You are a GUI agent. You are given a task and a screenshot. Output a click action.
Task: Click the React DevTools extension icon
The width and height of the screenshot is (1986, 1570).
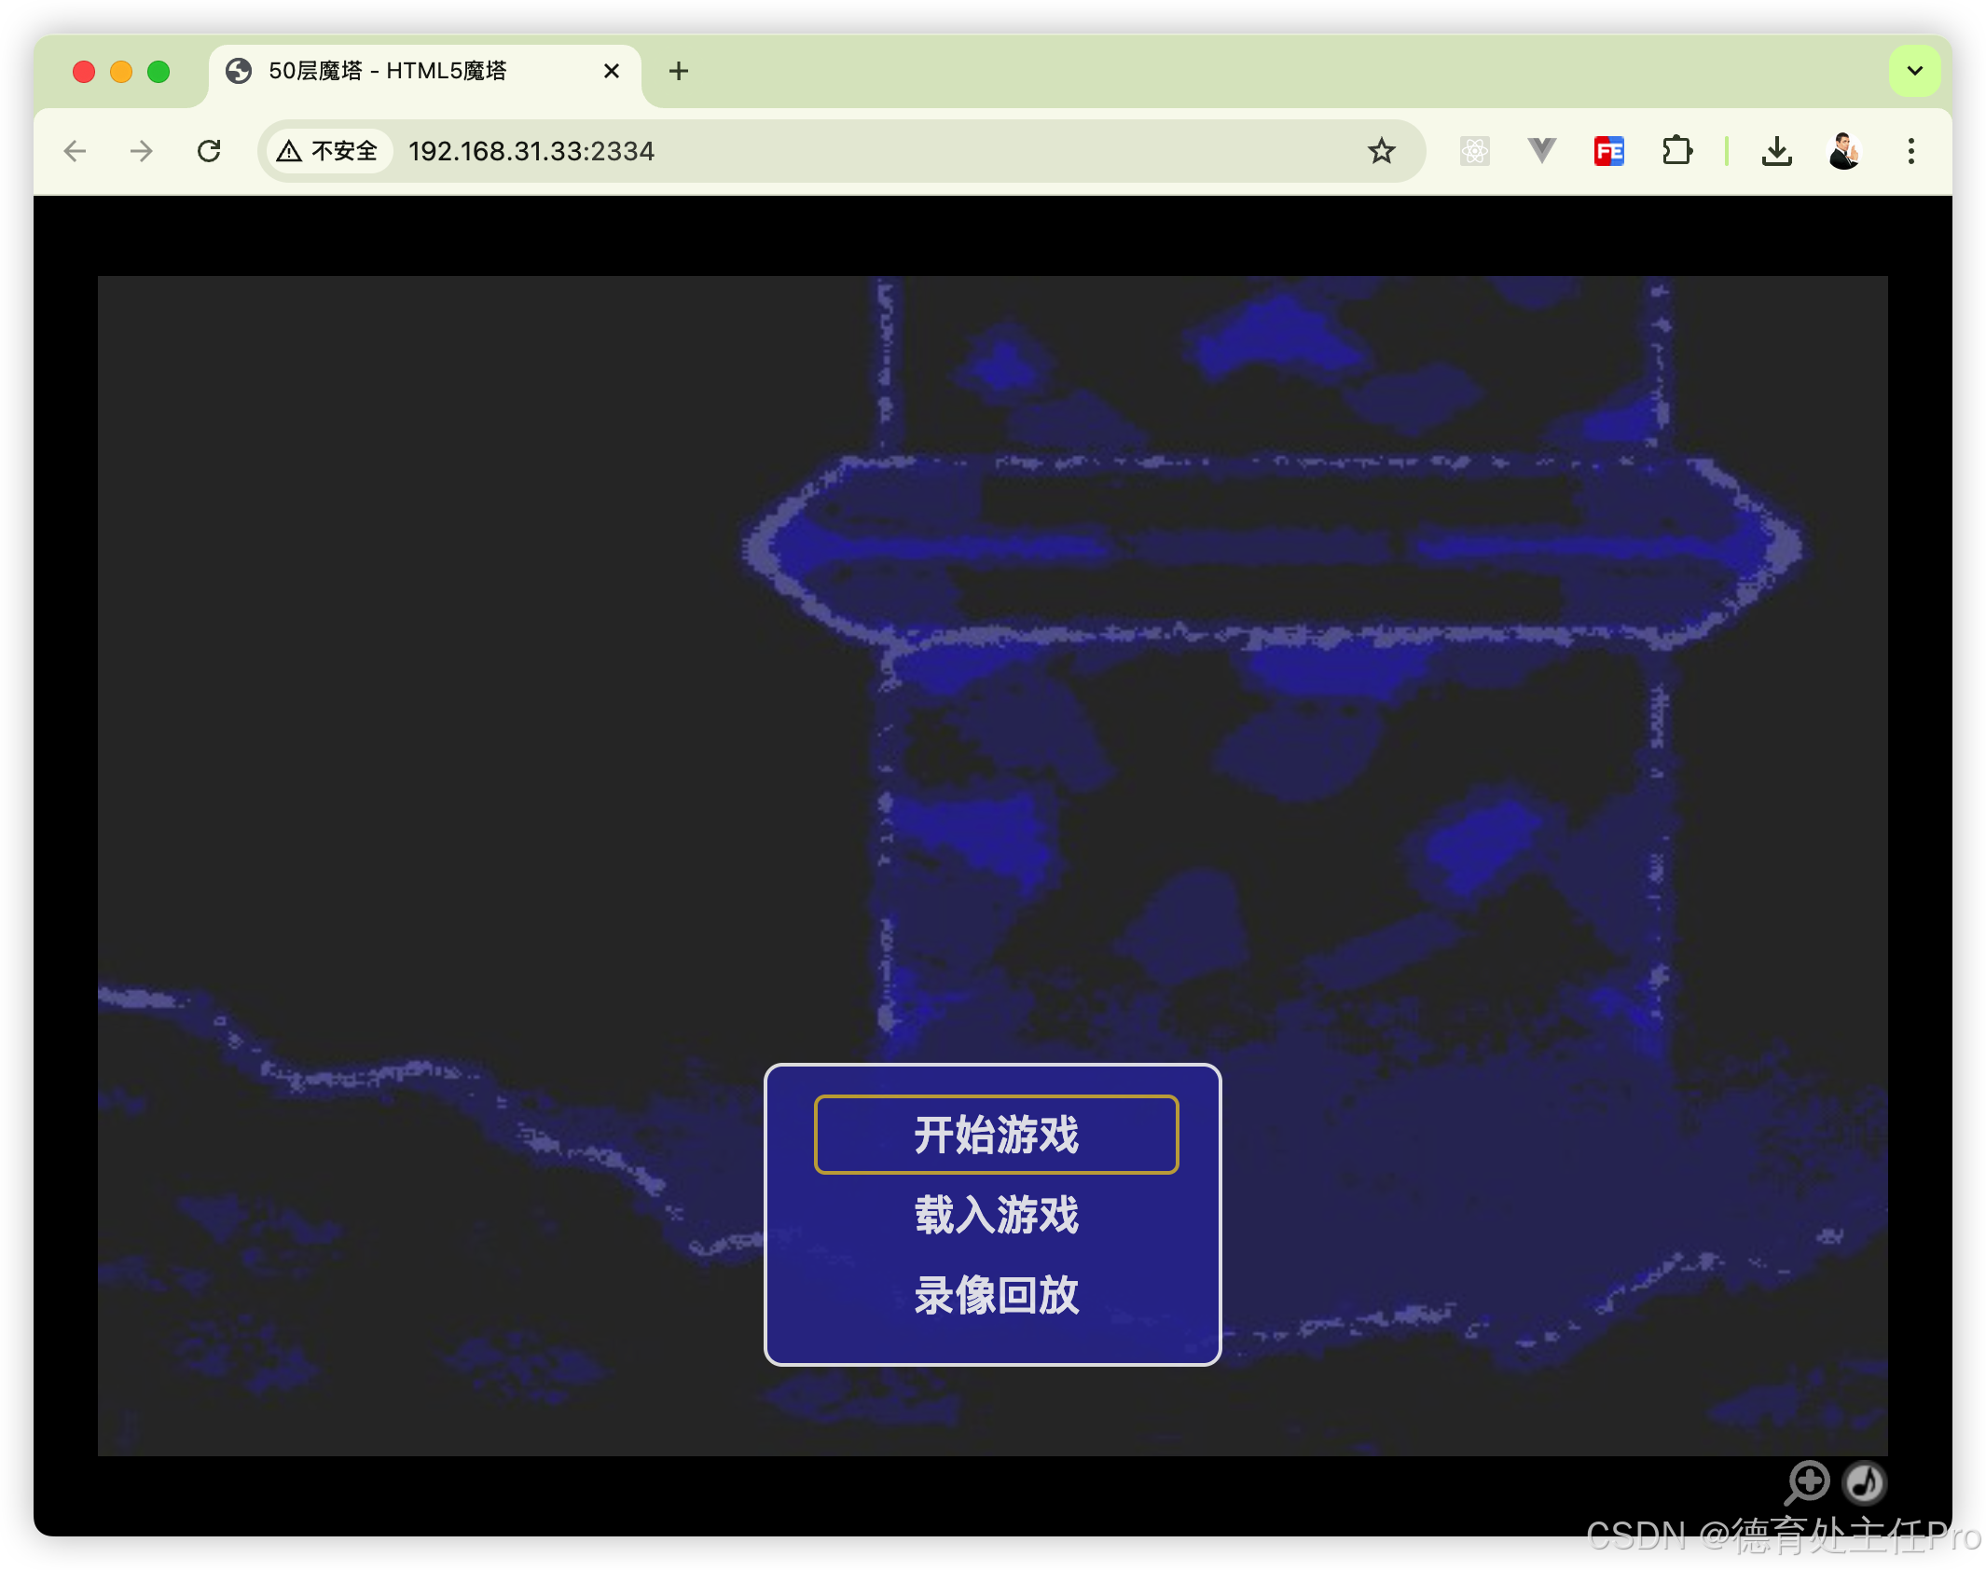[x=1474, y=151]
